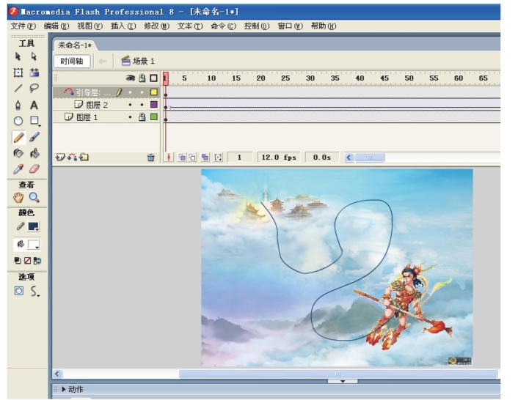Select the Oval tool

click(x=18, y=121)
